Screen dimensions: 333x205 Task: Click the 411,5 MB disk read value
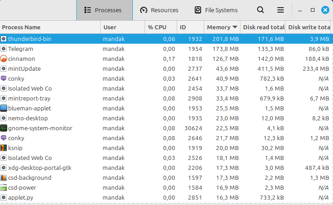coord(271,68)
